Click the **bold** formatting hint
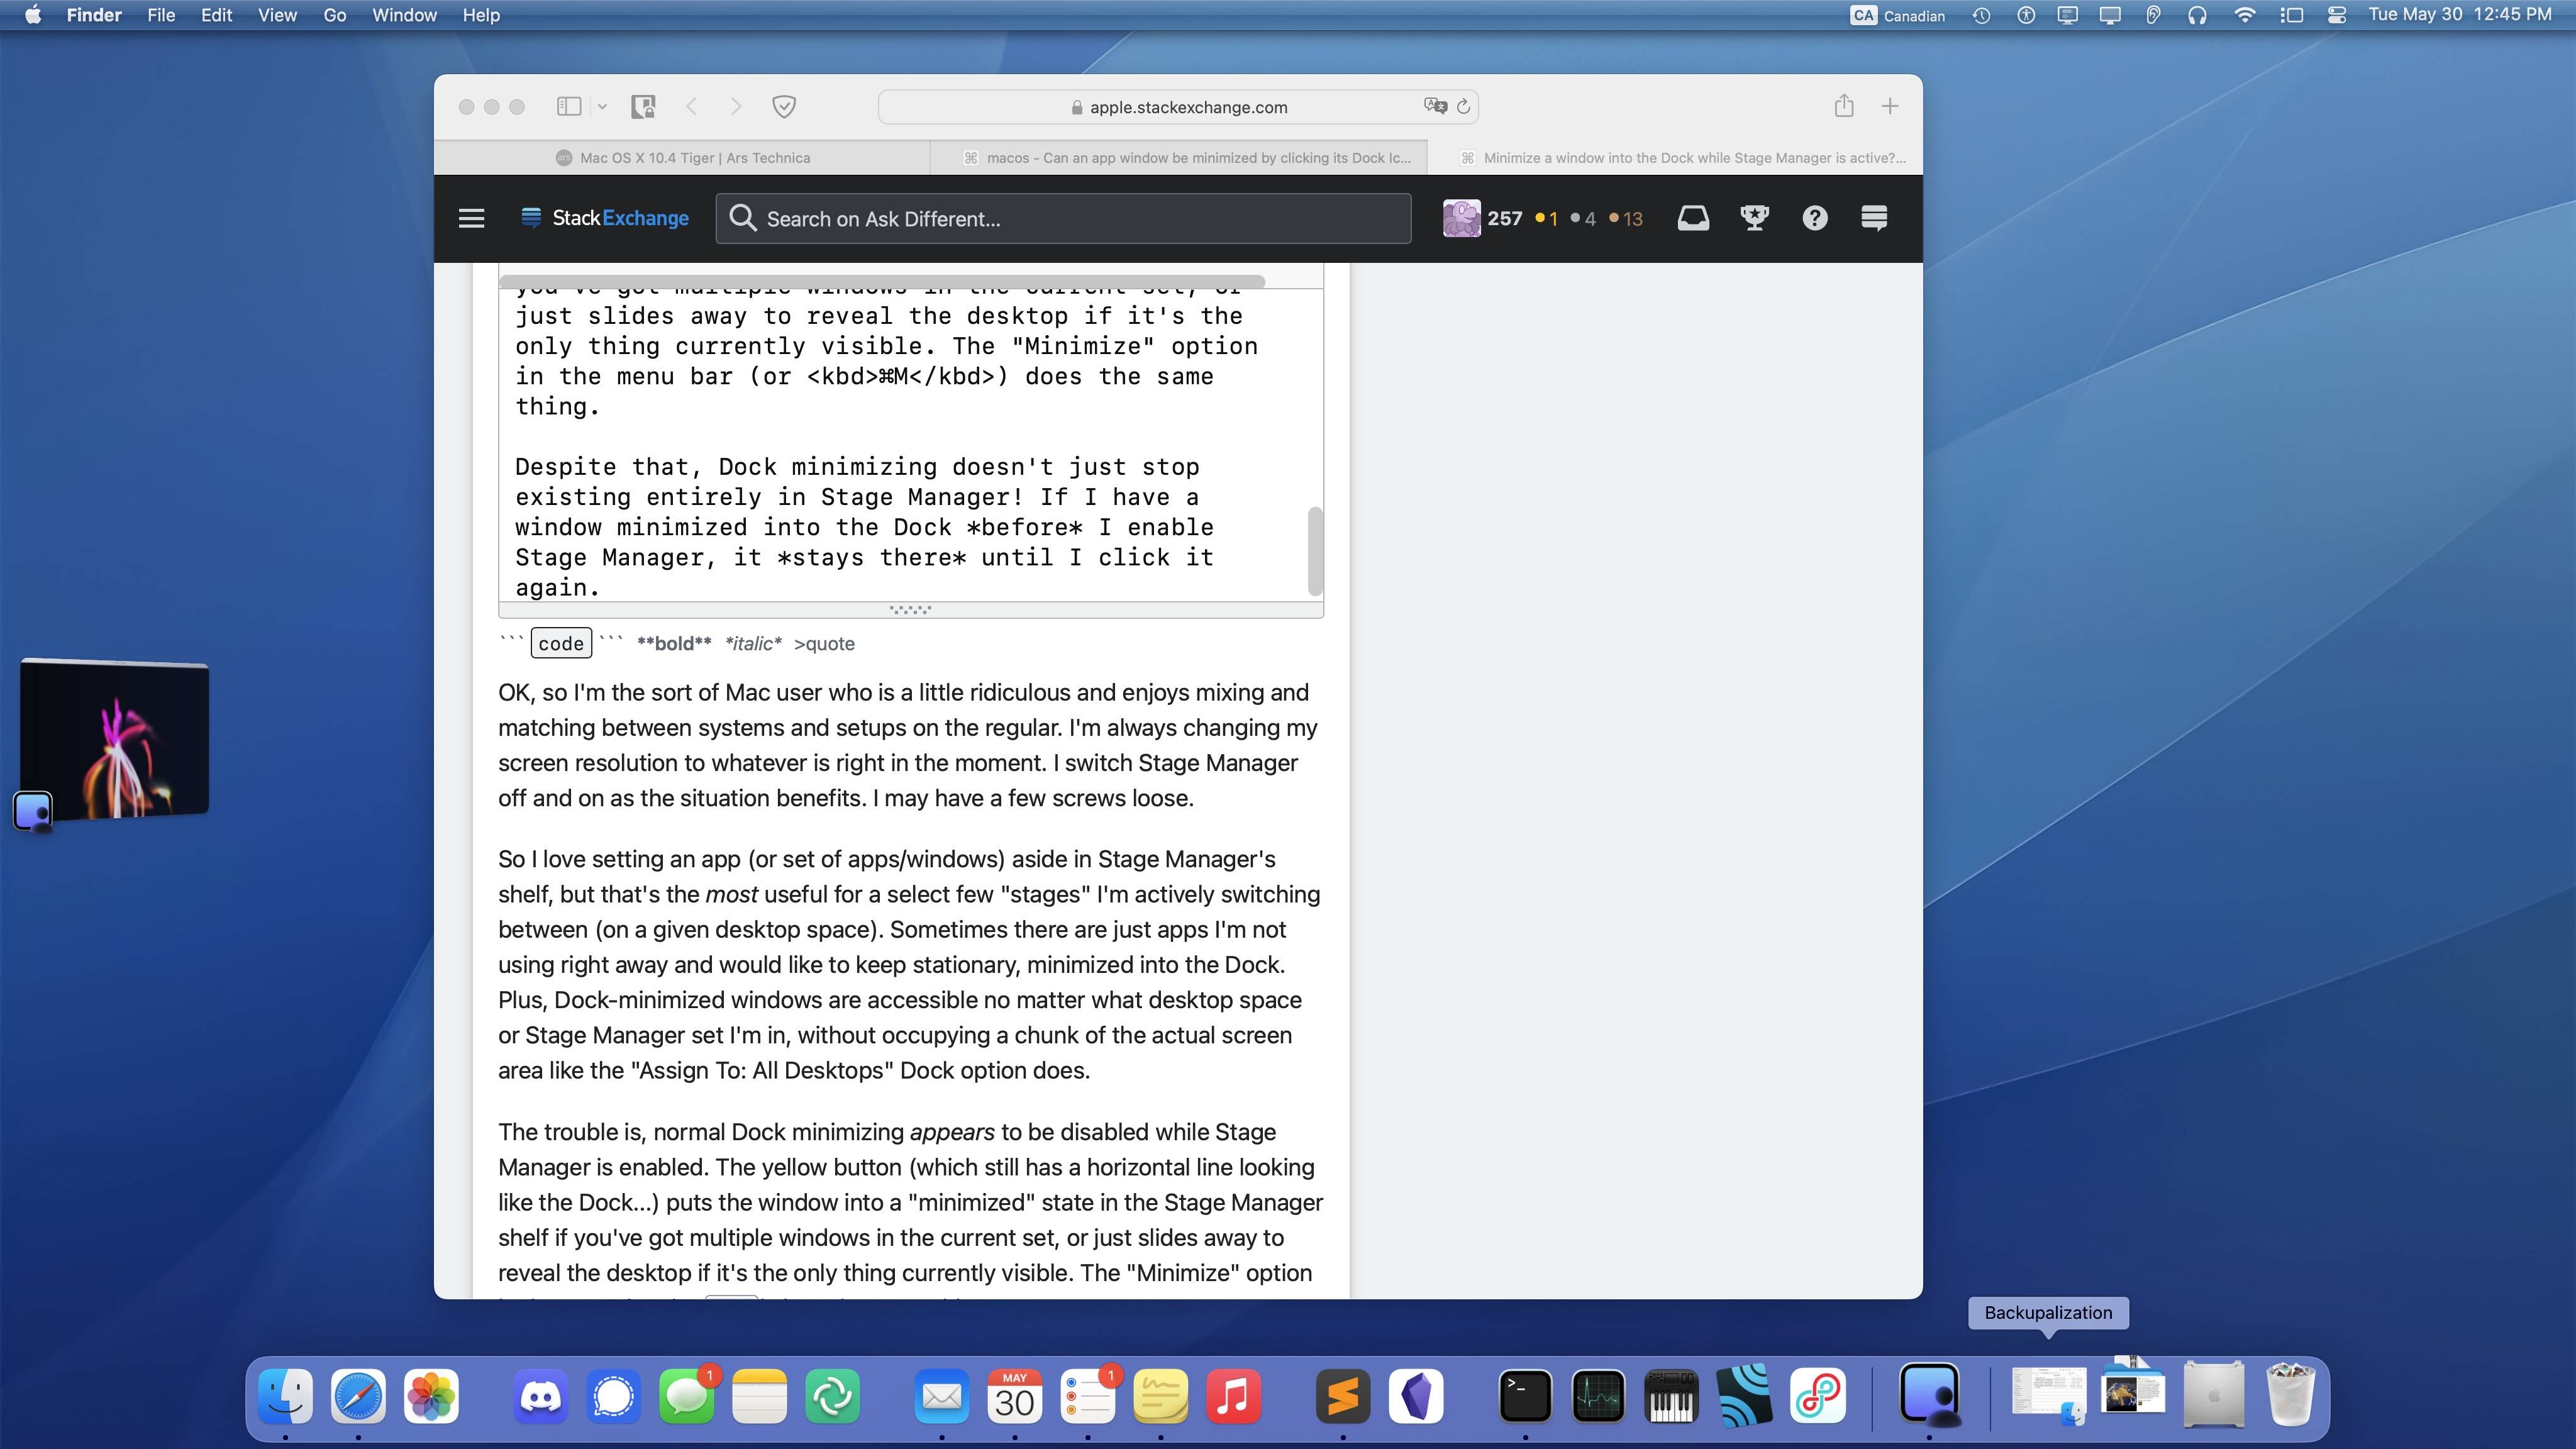2576x1449 pixels. click(x=674, y=643)
